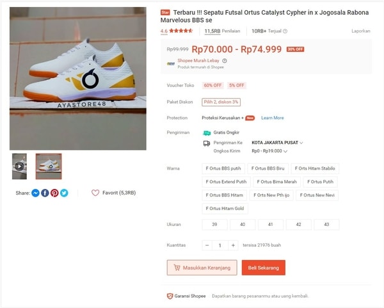The image size is (384, 308).
Task: Click the Beli Sekarang button
Action: (264, 268)
